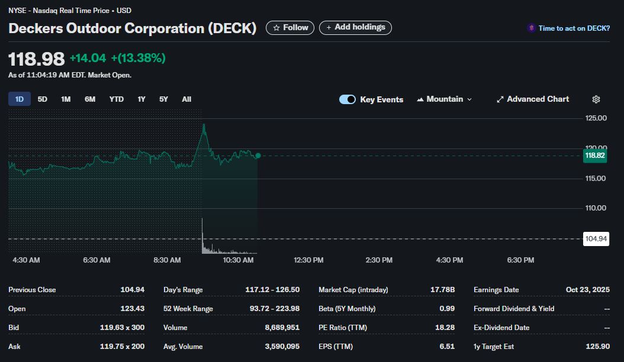Show the All time range
Image resolution: width=624 pixels, height=362 pixels.
pos(186,99)
